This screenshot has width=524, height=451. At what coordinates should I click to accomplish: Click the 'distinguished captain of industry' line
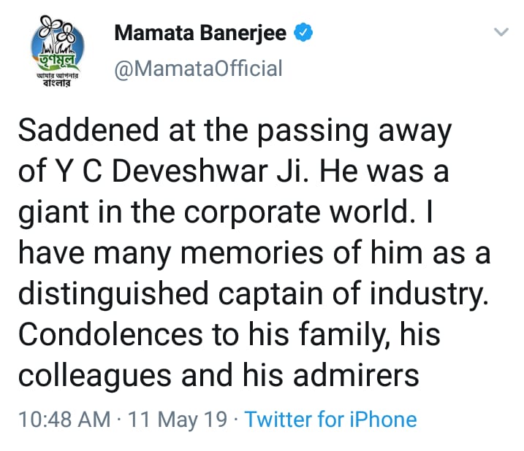click(x=254, y=294)
